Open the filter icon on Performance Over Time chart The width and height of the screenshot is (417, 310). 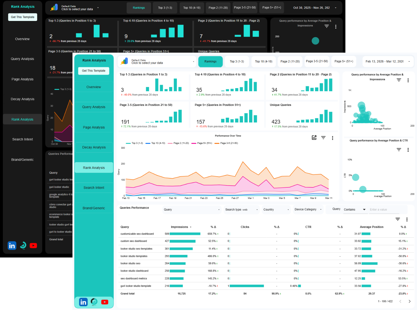coord(323,137)
